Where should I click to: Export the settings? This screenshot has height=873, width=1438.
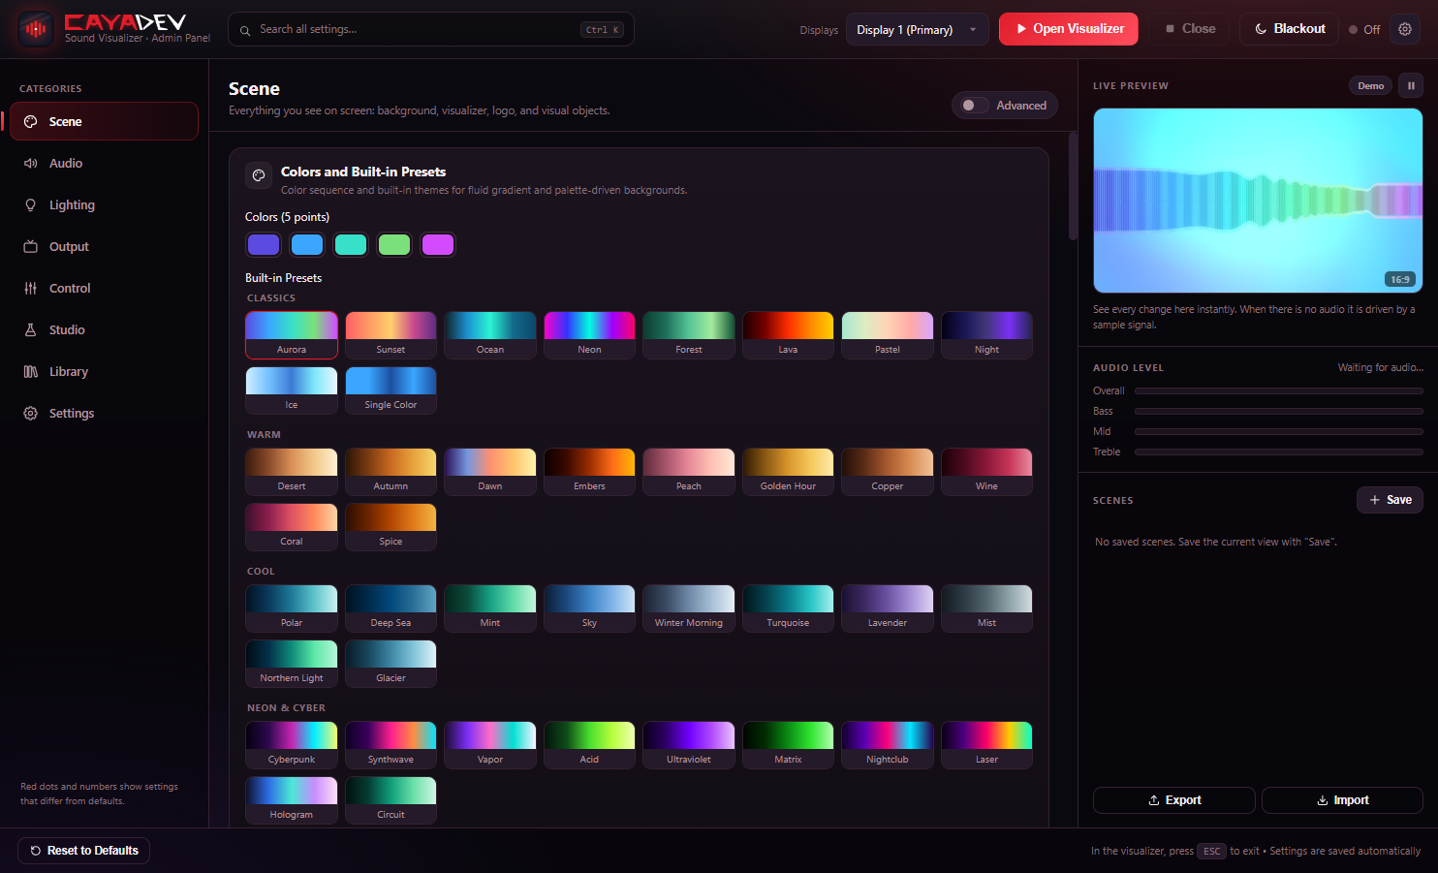(1174, 800)
